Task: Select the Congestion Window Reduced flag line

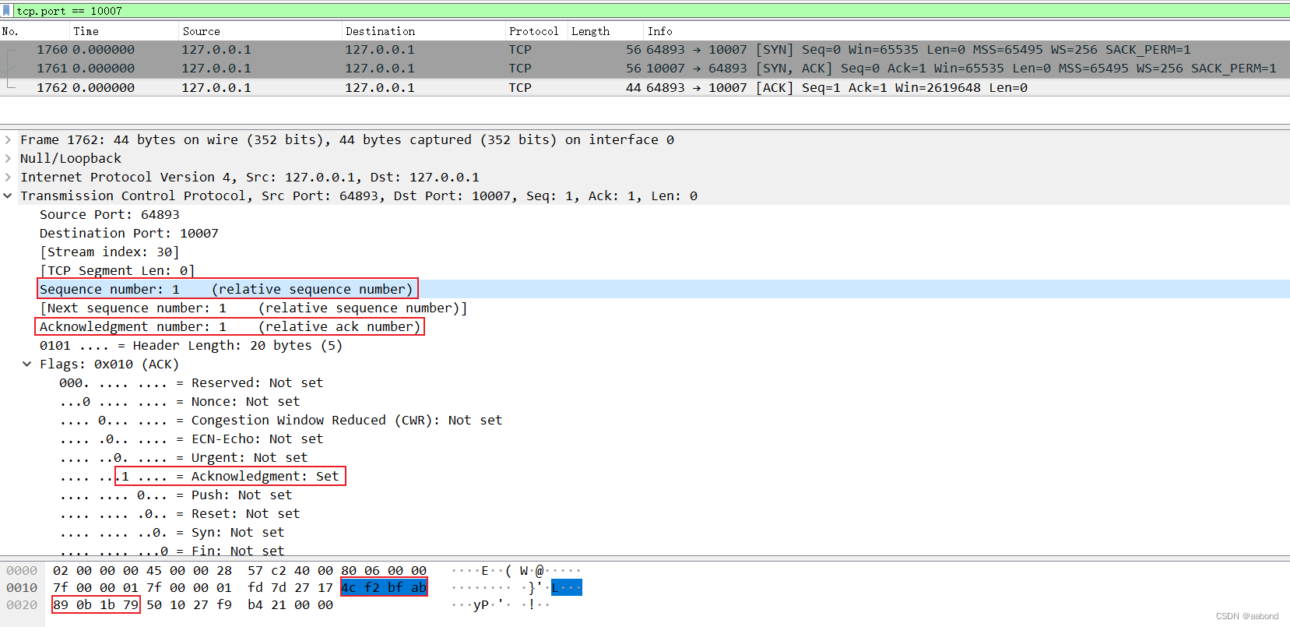Action: coord(280,421)
